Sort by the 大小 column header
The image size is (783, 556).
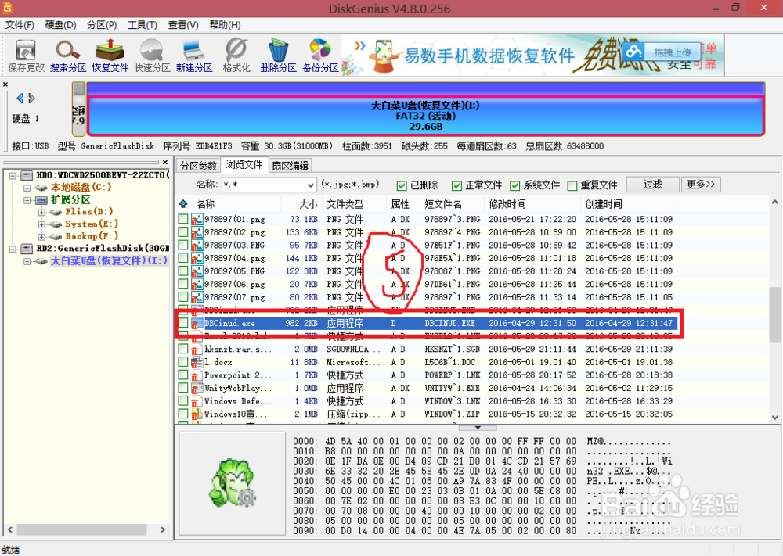click(301, 204)
